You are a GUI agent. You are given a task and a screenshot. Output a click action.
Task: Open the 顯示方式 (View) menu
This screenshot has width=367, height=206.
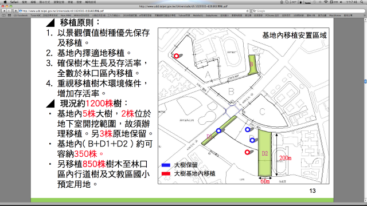pyautogui.click(x=45, y=2)
